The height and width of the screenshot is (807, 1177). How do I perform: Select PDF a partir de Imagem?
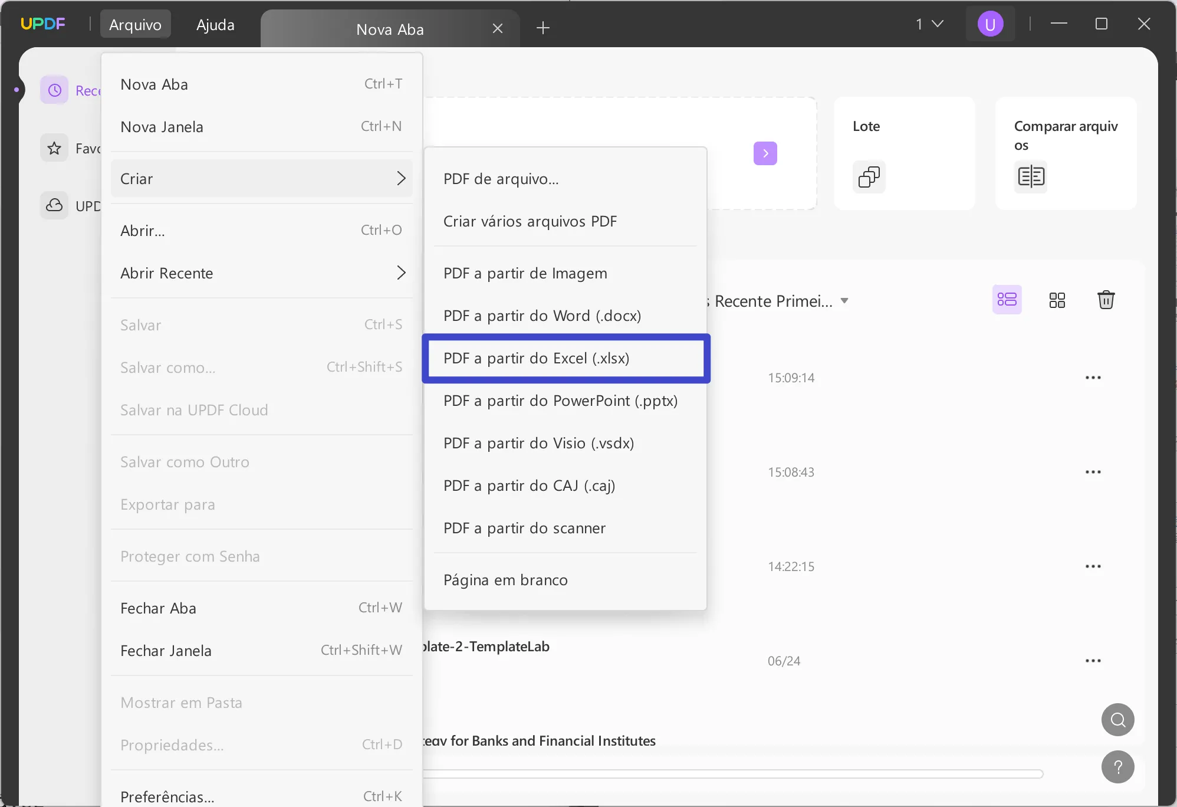pos(566,273)
